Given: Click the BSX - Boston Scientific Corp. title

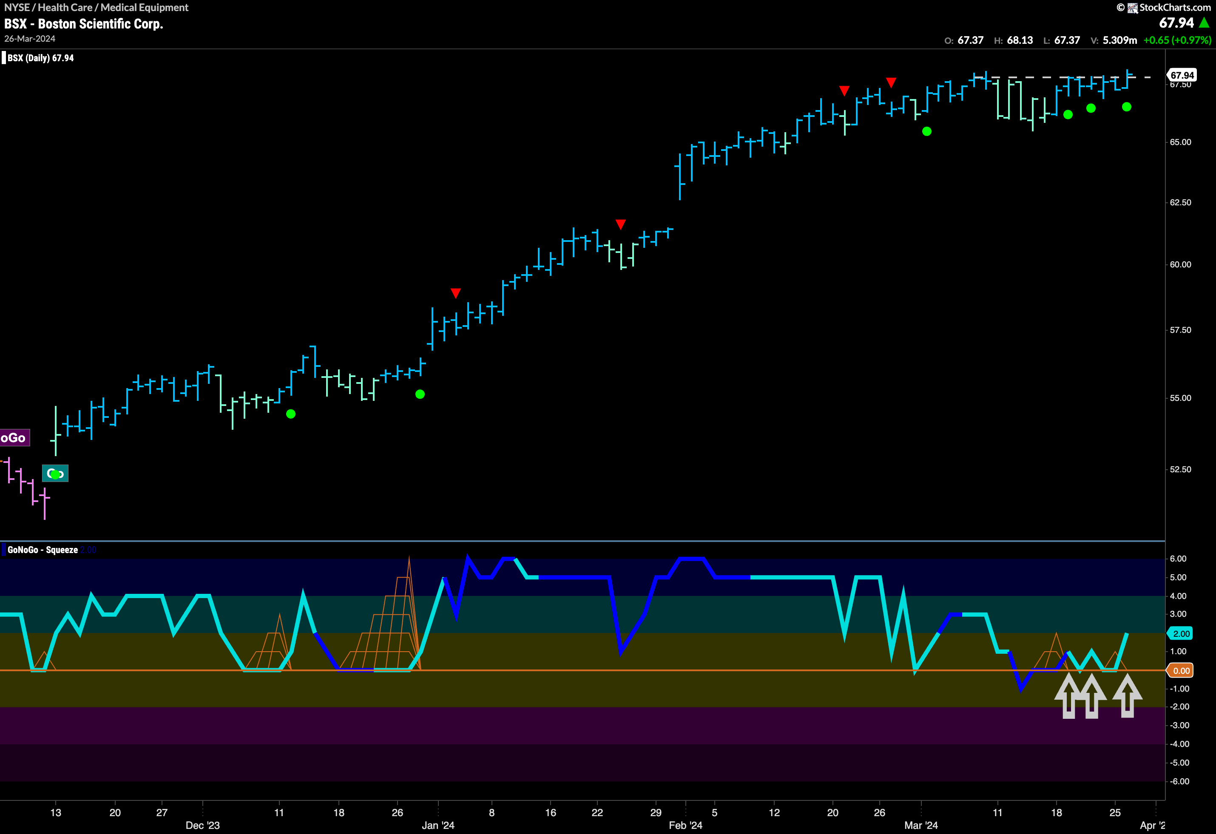Looking at the screenshot, I should pos(84,24).
